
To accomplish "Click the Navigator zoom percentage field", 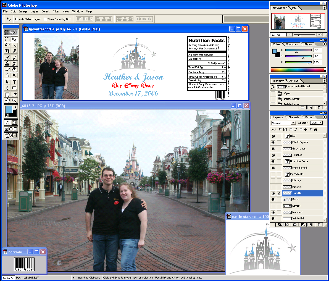I will [x=277, y=35].
